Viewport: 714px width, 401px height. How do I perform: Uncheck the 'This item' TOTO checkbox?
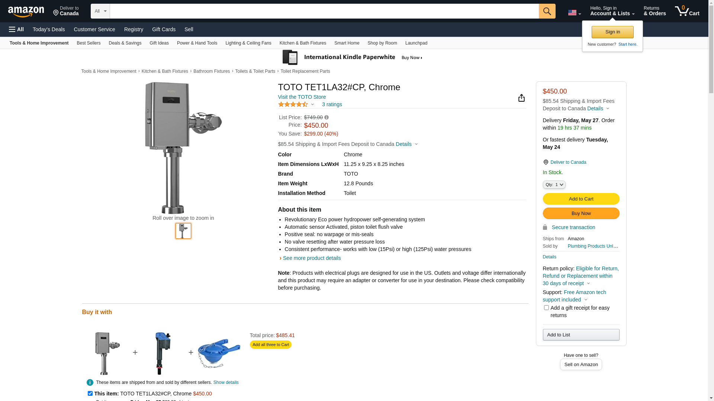[90, 393]
